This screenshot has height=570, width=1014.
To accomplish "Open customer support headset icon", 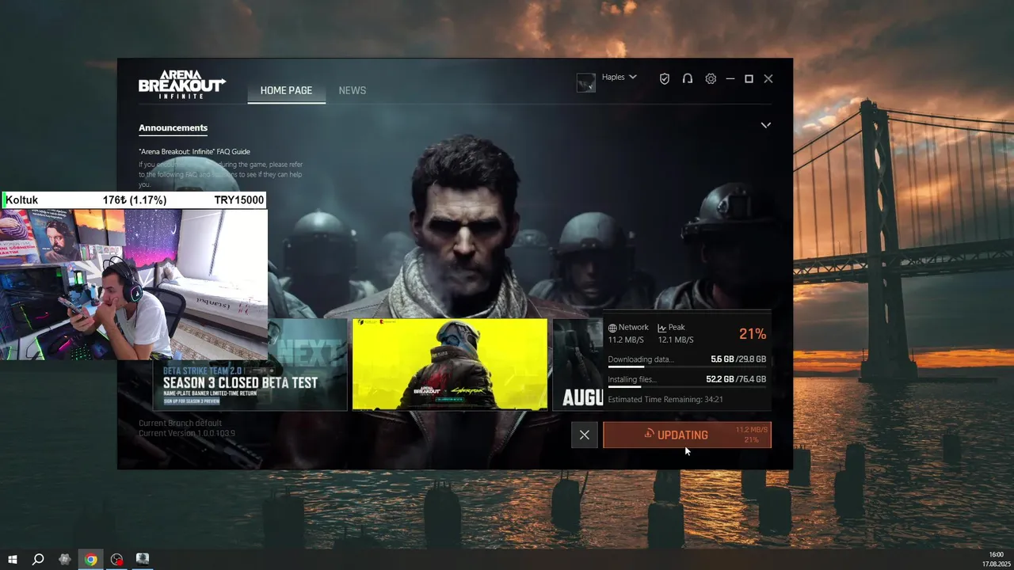I will pos(688,78).
